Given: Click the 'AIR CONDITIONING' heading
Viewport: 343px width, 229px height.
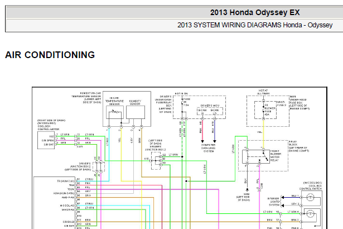Looking at the screenshot, I should [50, 55].
